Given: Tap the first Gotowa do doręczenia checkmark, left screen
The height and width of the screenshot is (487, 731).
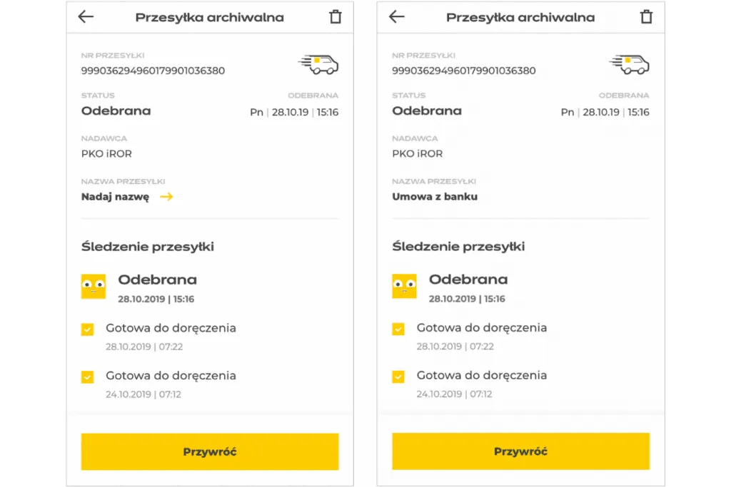Looking at the screenshot, I should (x=87, y=329).
